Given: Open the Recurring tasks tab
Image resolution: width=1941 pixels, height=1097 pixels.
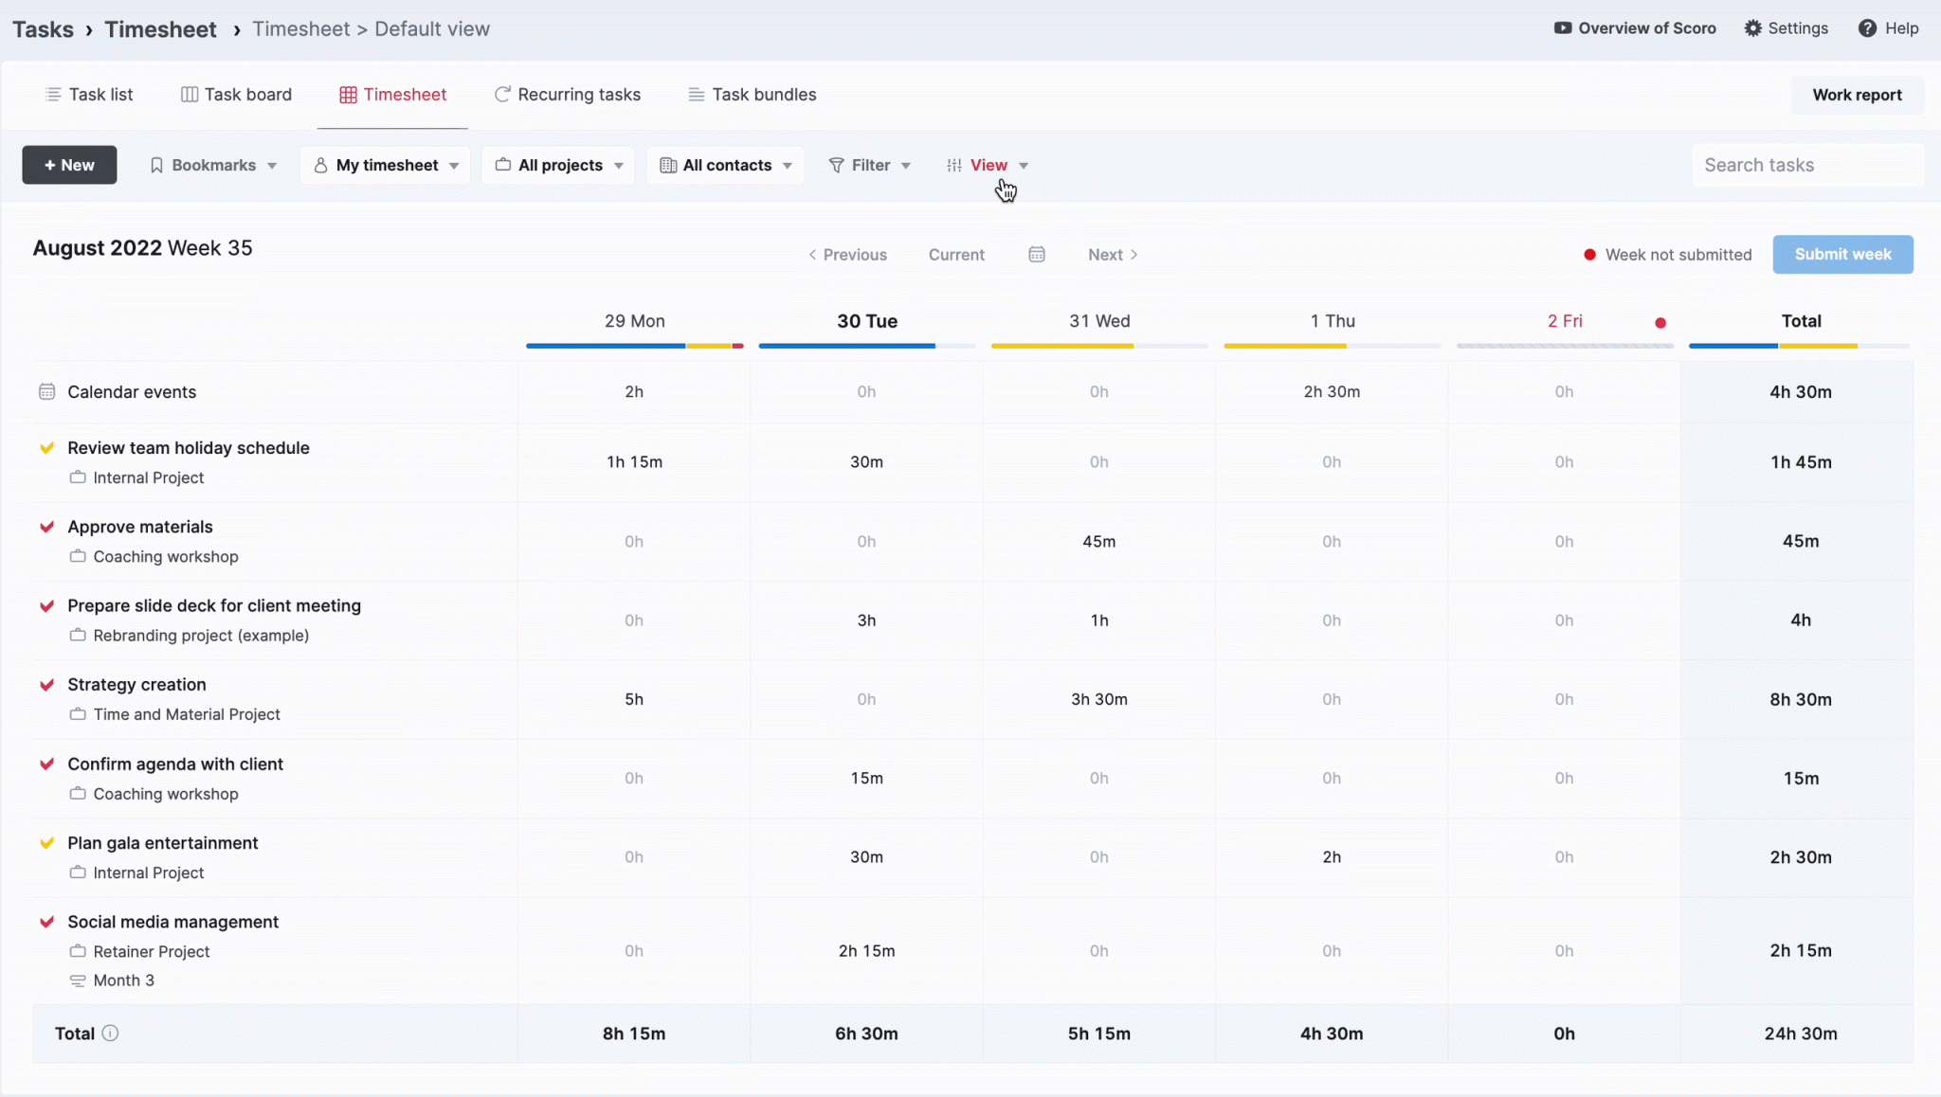Looking at the screenshot, I should 567,95.
